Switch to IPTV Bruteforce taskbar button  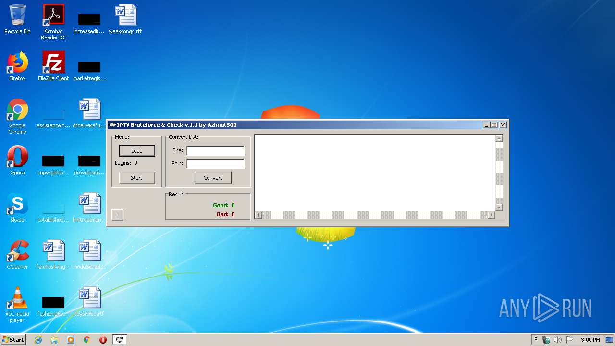pos(120,340)
